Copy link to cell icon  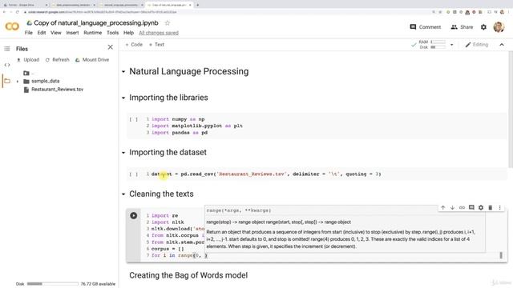(462, 208)
